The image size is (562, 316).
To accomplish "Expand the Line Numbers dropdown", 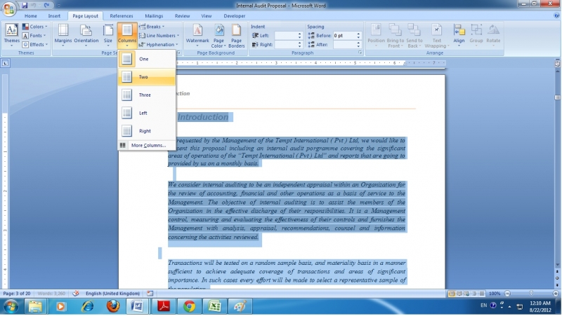I will click(x=160, y=36).
